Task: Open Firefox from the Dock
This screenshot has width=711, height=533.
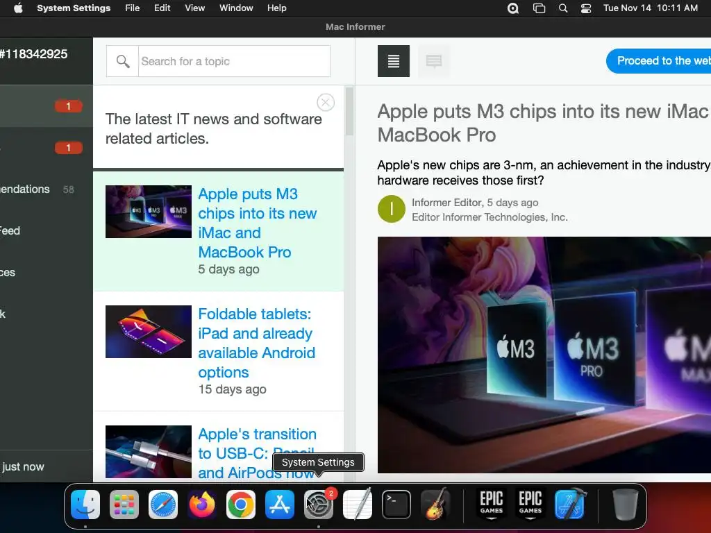Action: tap(202, 505)
